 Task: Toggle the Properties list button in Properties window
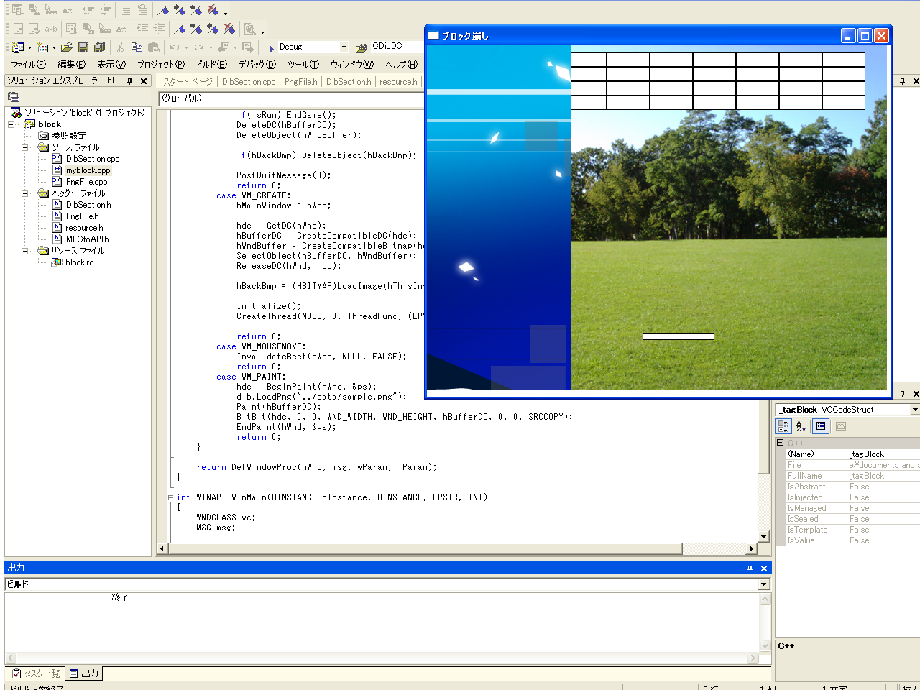(821, 426)
